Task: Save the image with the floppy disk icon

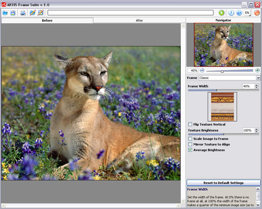Action: tap(13, 13)
